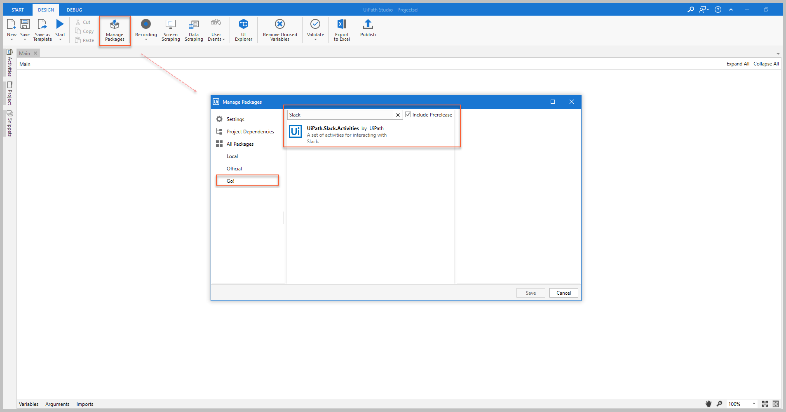Select All Packages in the sidebar
Screen dimensions: 786x412
point(235,144)
